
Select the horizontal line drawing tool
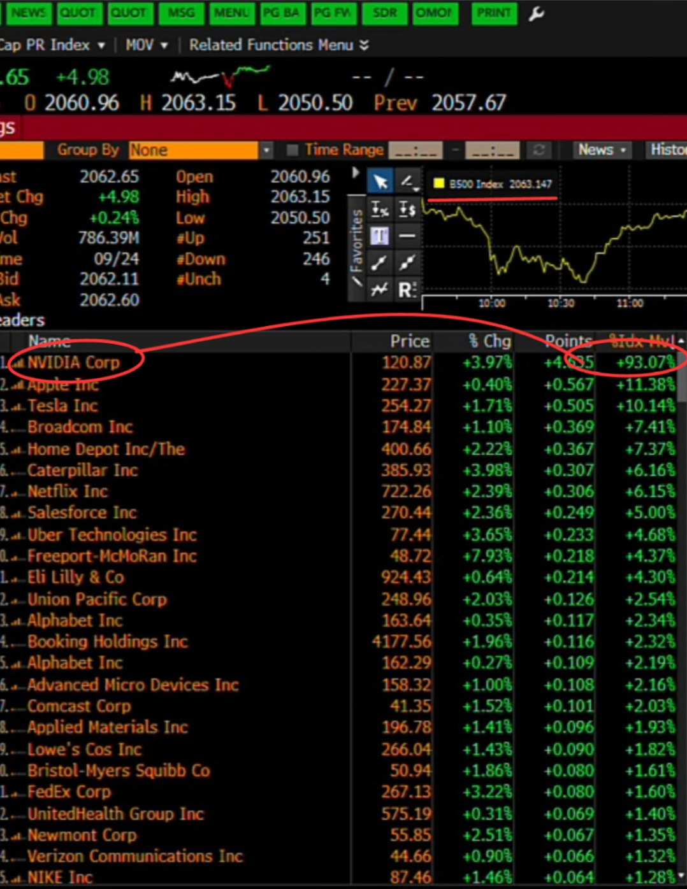(407, 236)
